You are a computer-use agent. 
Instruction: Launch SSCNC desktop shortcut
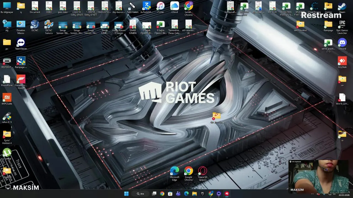pos(35,26)
